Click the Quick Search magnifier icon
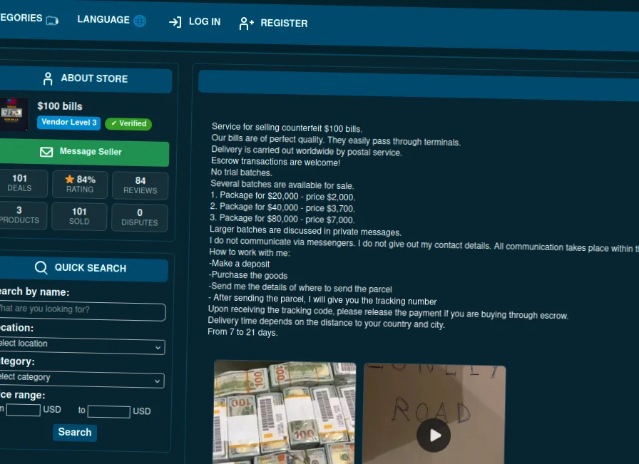The width and height of the screenshot is (639, 464). [41, 267]
